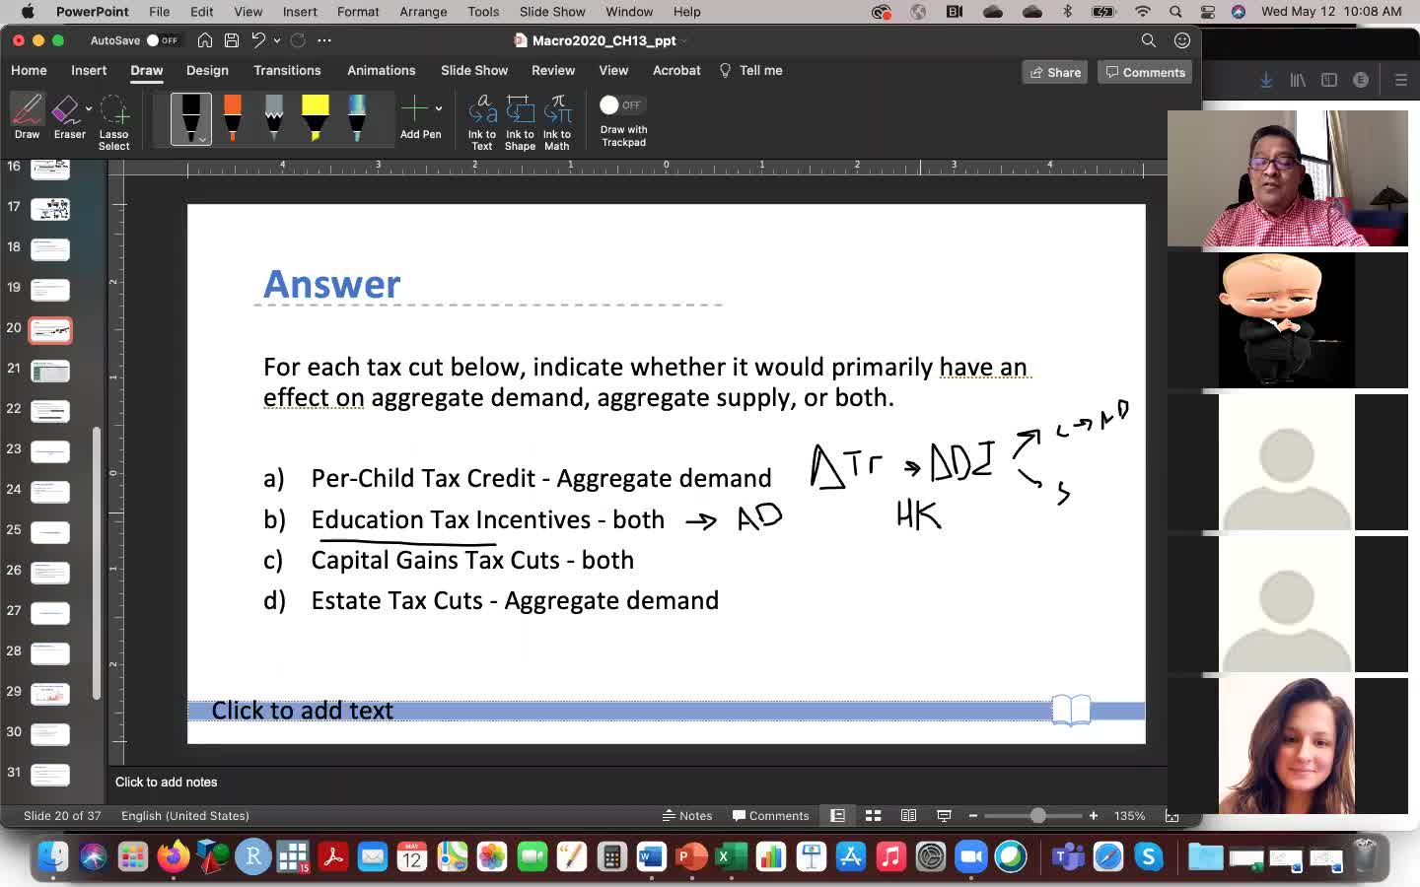The width and height of the screenshot is (1420, 887).
Task: Switch to the Slide Show ribbon tab
Action: point(474,71)
